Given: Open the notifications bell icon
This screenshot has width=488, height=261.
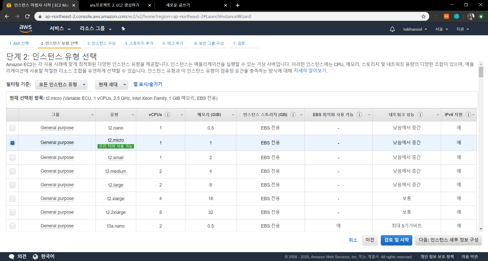Looking at the screenshot, I should pyautogui.click(x=392, y=29).
